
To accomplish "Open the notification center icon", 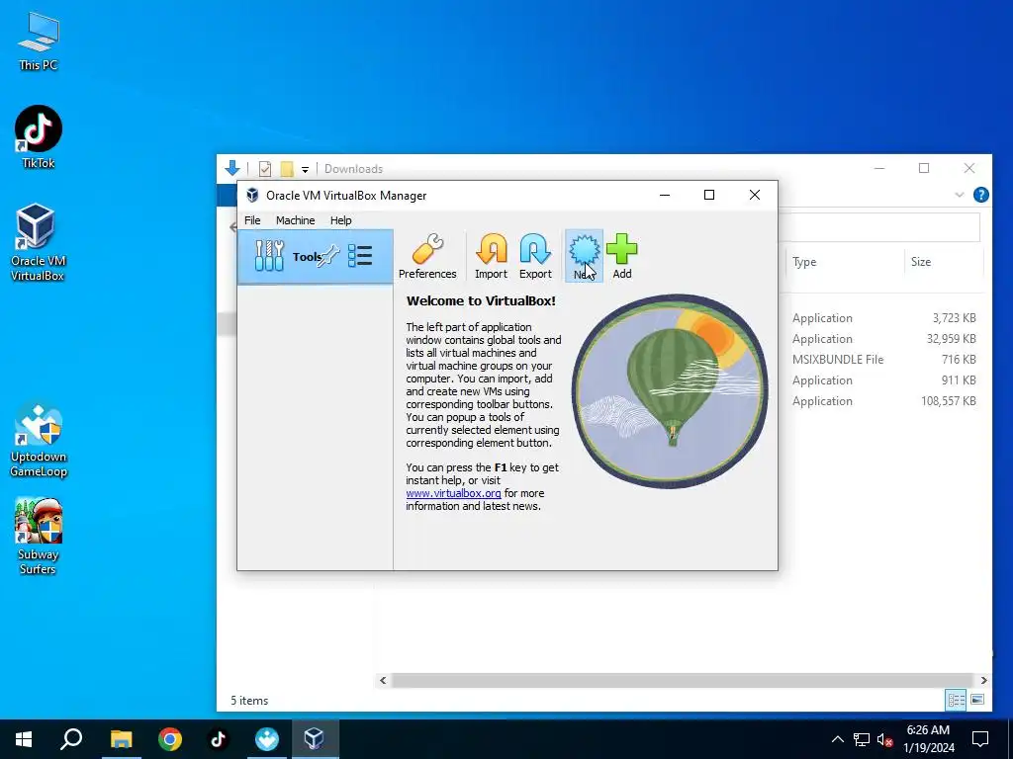I will [980, 739].
